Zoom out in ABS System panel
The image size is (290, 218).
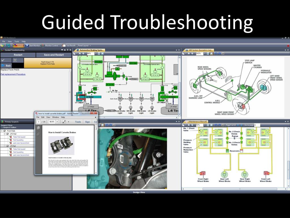tap(189, 54)
